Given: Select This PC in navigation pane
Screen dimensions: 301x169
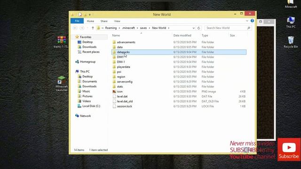Looking at the screenshot, I should pyautogui.click(x=85, y=71).
